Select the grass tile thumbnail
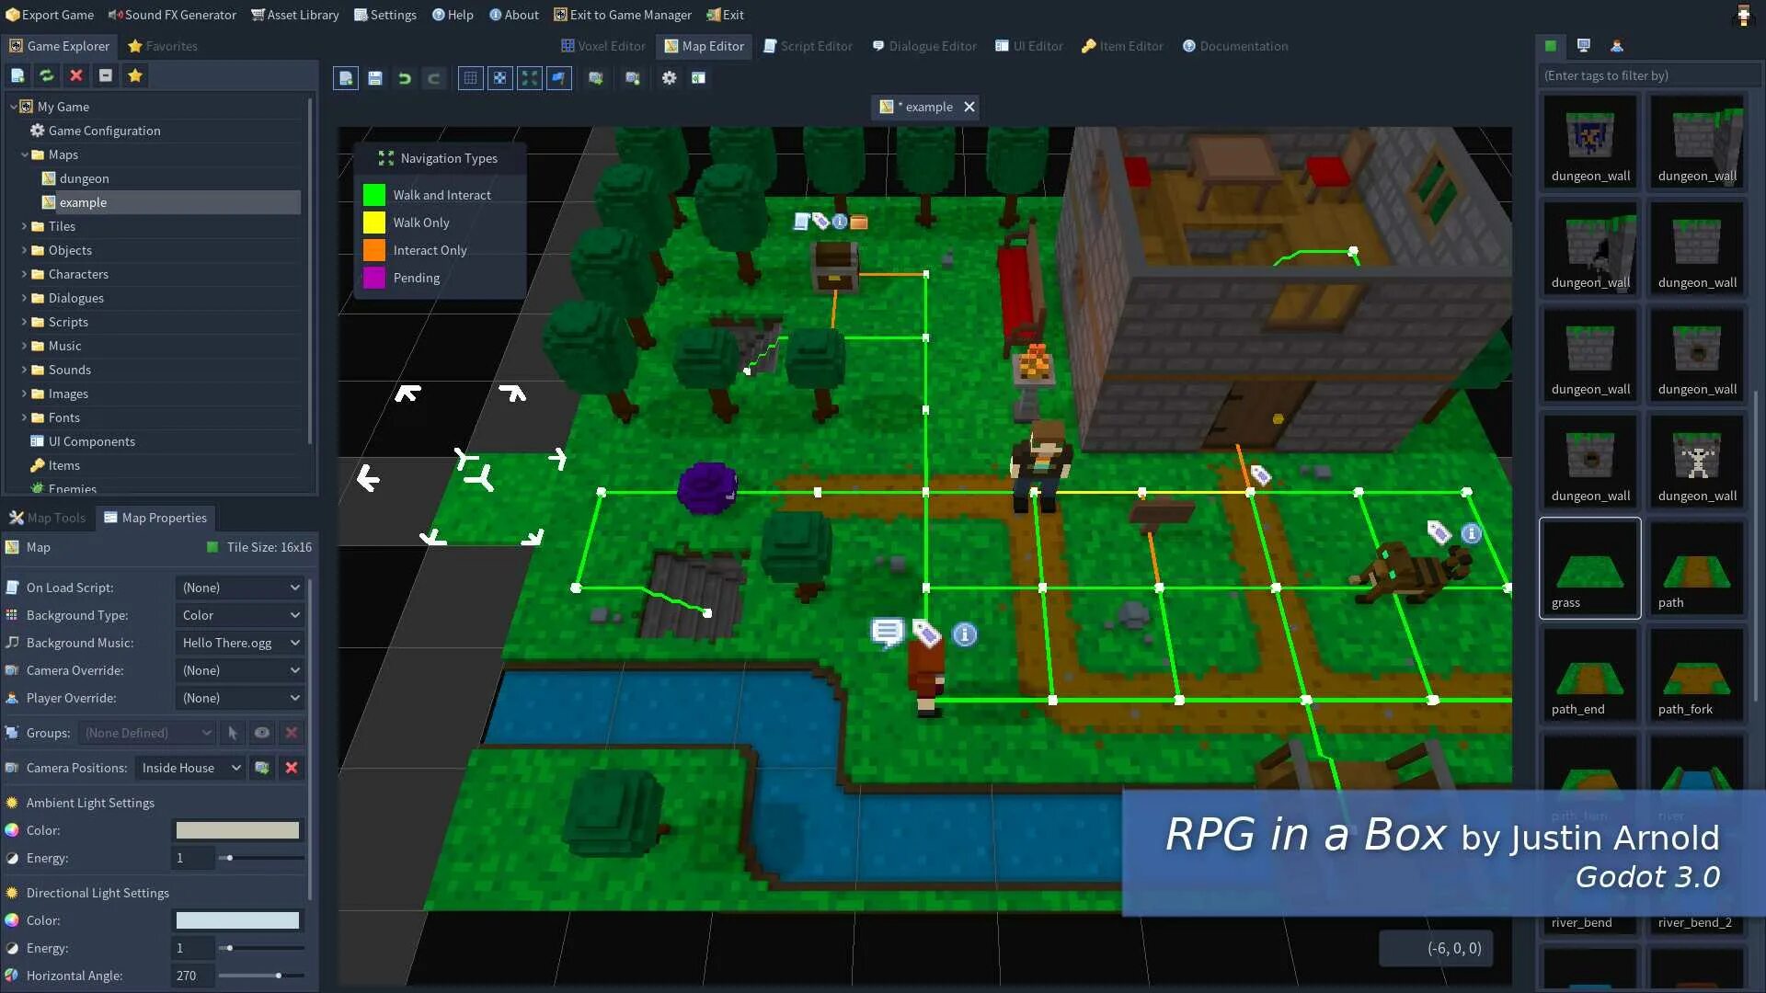 click(x=1588, y=567)
